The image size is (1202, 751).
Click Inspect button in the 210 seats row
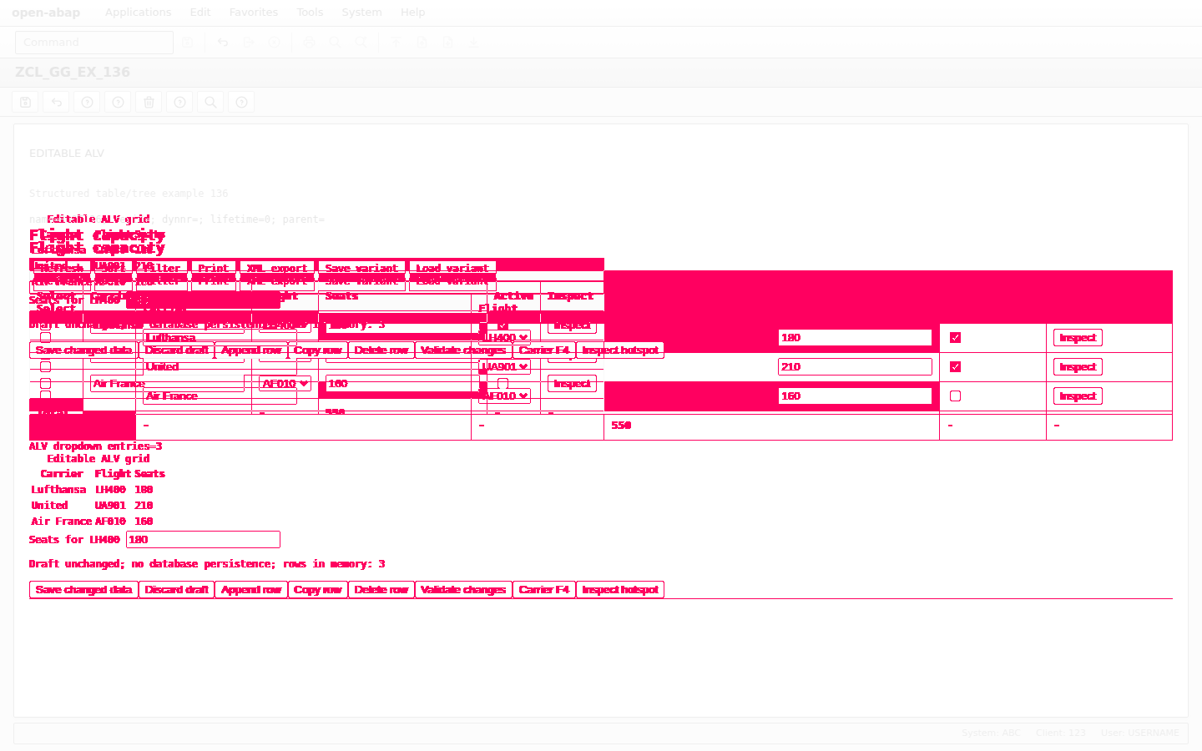[1078, 367]
